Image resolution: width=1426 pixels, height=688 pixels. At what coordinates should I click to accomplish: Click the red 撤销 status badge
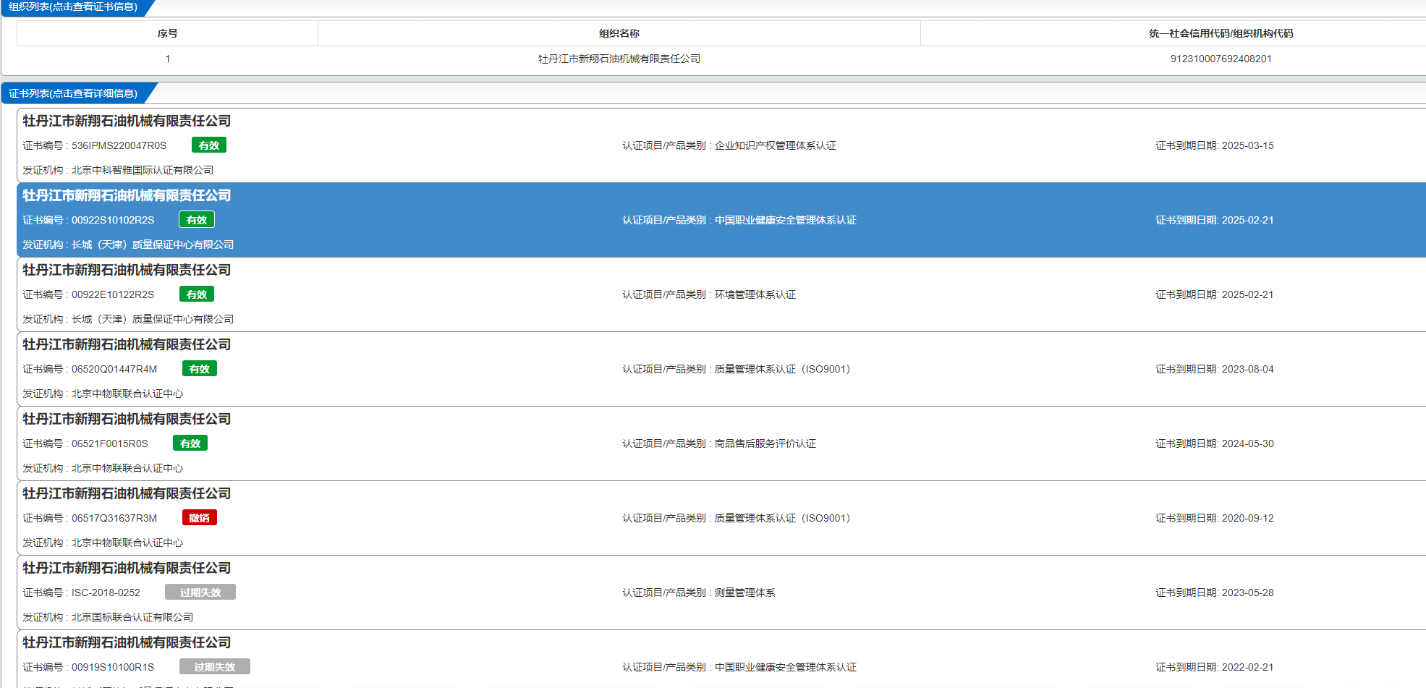coord(200,518)
